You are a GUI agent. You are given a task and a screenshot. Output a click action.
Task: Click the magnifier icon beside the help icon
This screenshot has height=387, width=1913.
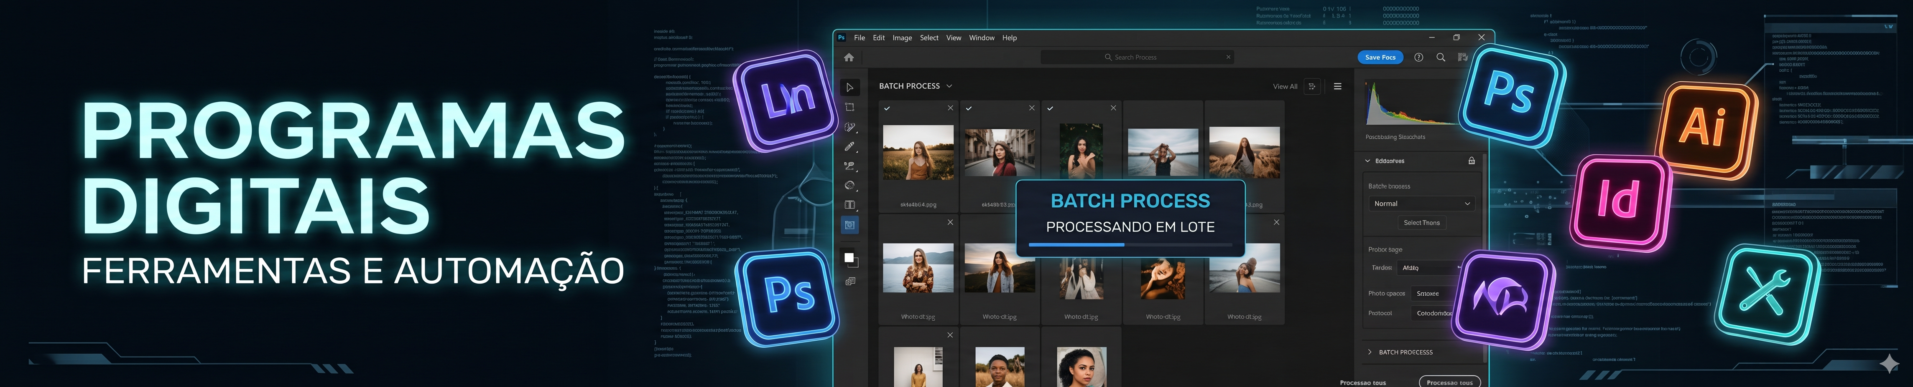click(x=1441, y=57)
